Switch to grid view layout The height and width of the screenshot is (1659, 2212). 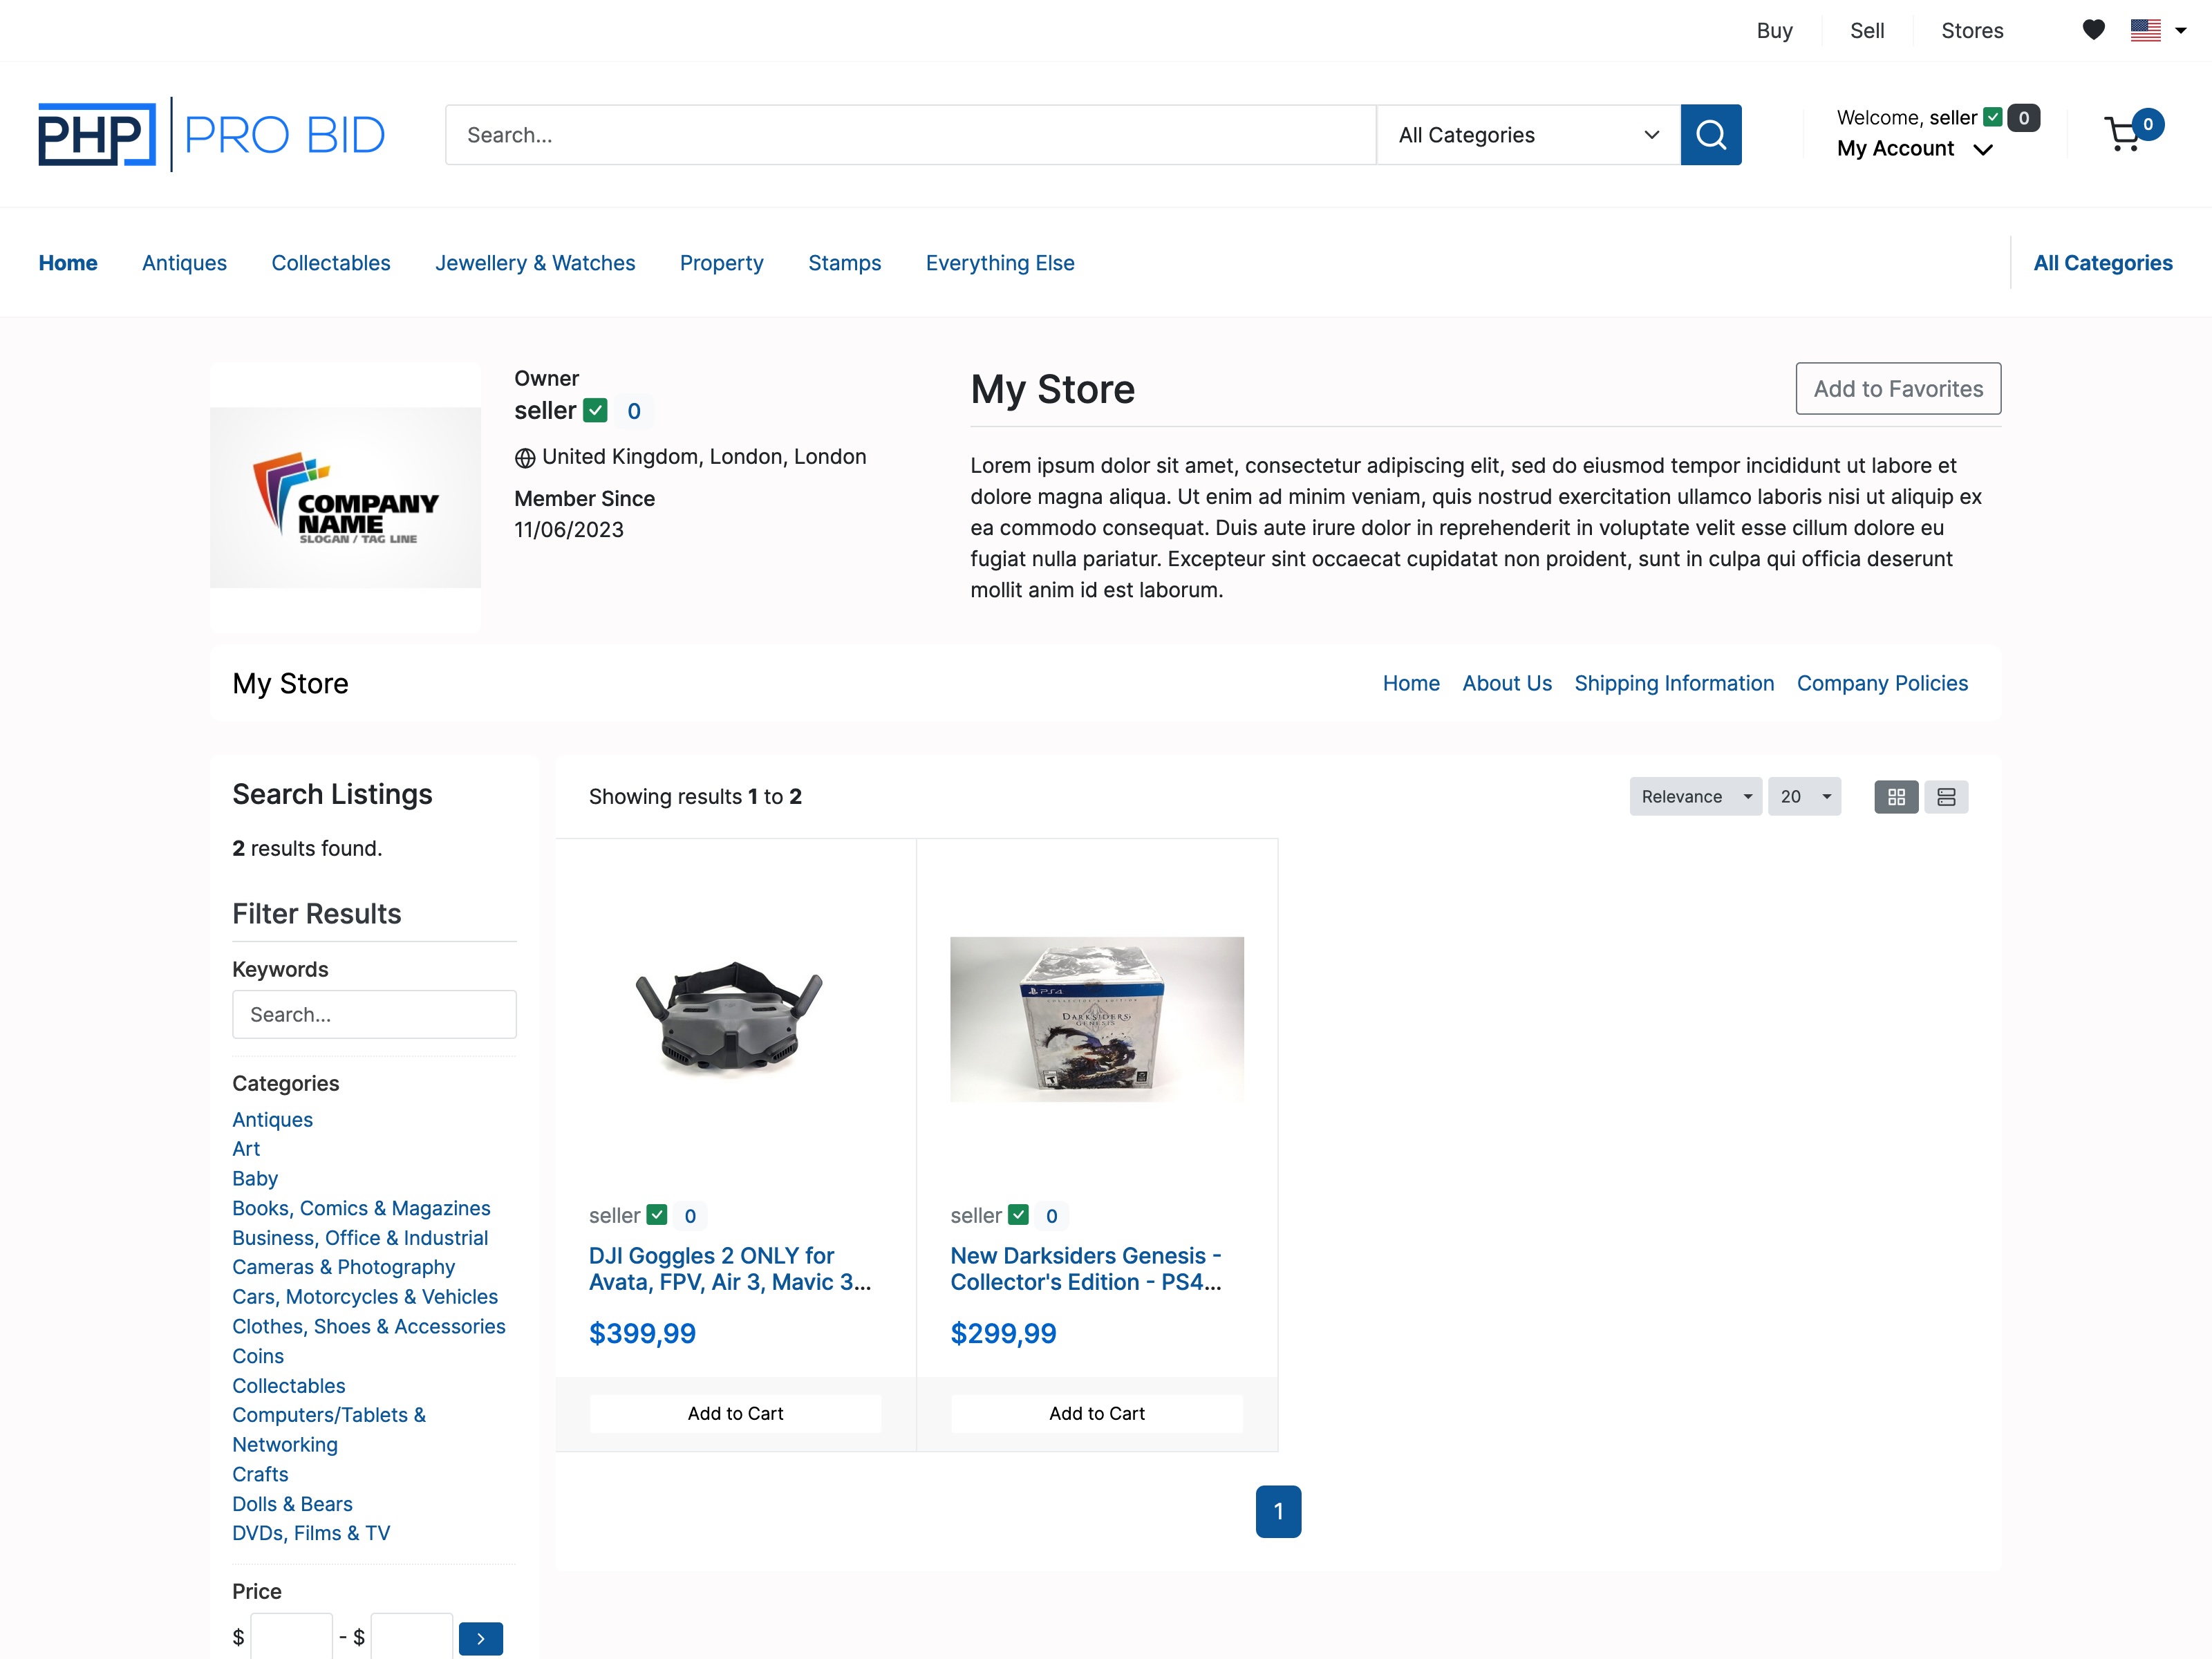(1896, 796)
